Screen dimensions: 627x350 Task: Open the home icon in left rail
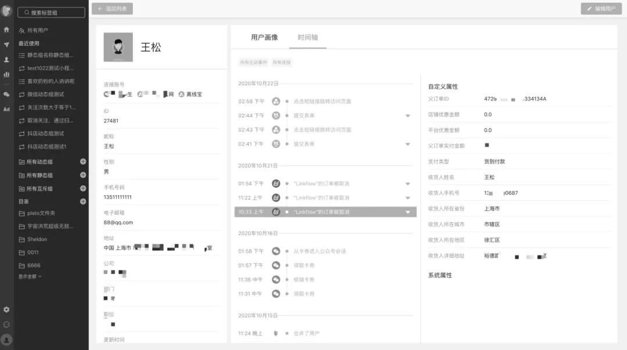(6, 29)
